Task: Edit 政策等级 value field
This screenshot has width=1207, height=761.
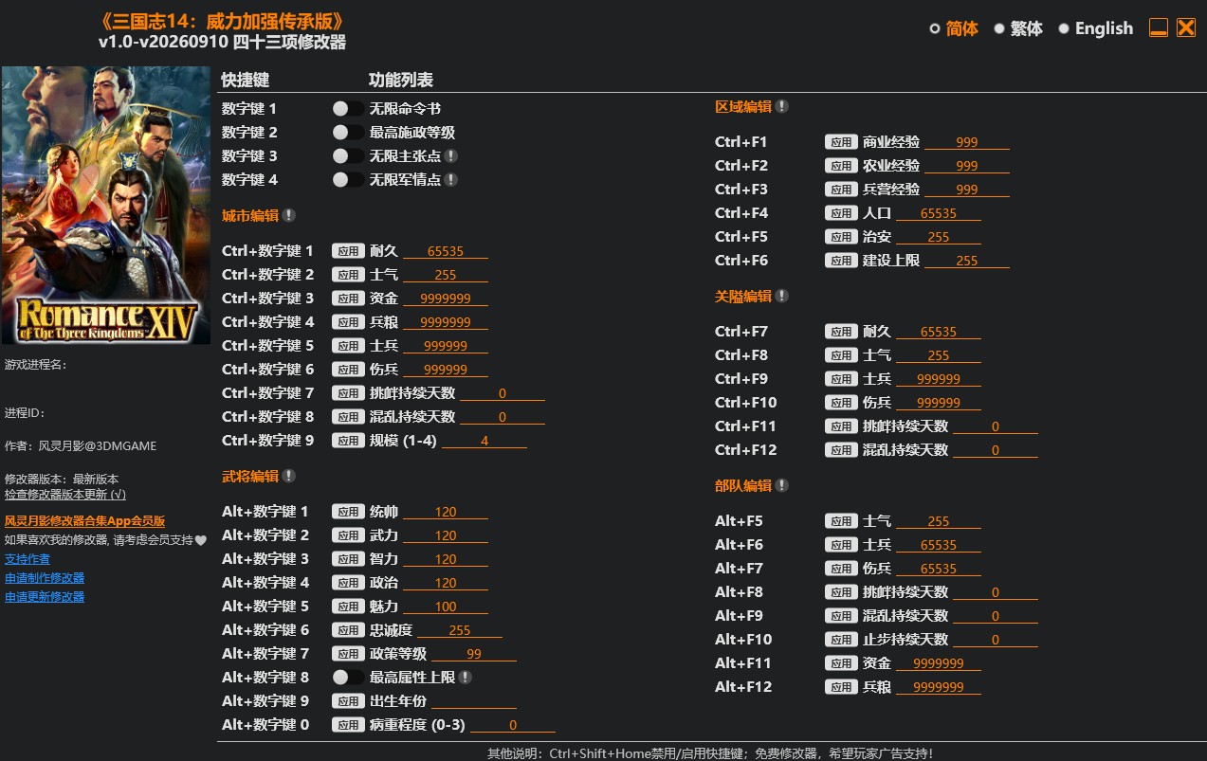Action: click(474, 654)
